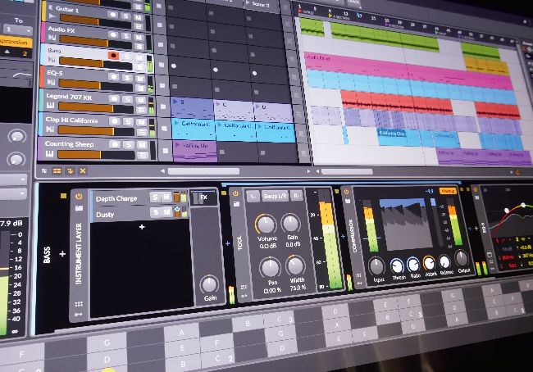Solo the Legend 707 Kit track
The image size is (533, 372).
point(128,99)
